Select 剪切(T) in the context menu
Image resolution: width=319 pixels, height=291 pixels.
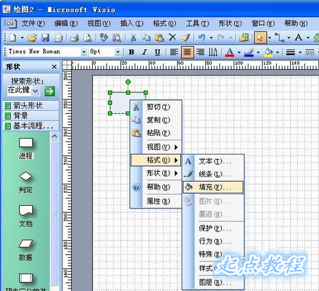click(156, 107)
